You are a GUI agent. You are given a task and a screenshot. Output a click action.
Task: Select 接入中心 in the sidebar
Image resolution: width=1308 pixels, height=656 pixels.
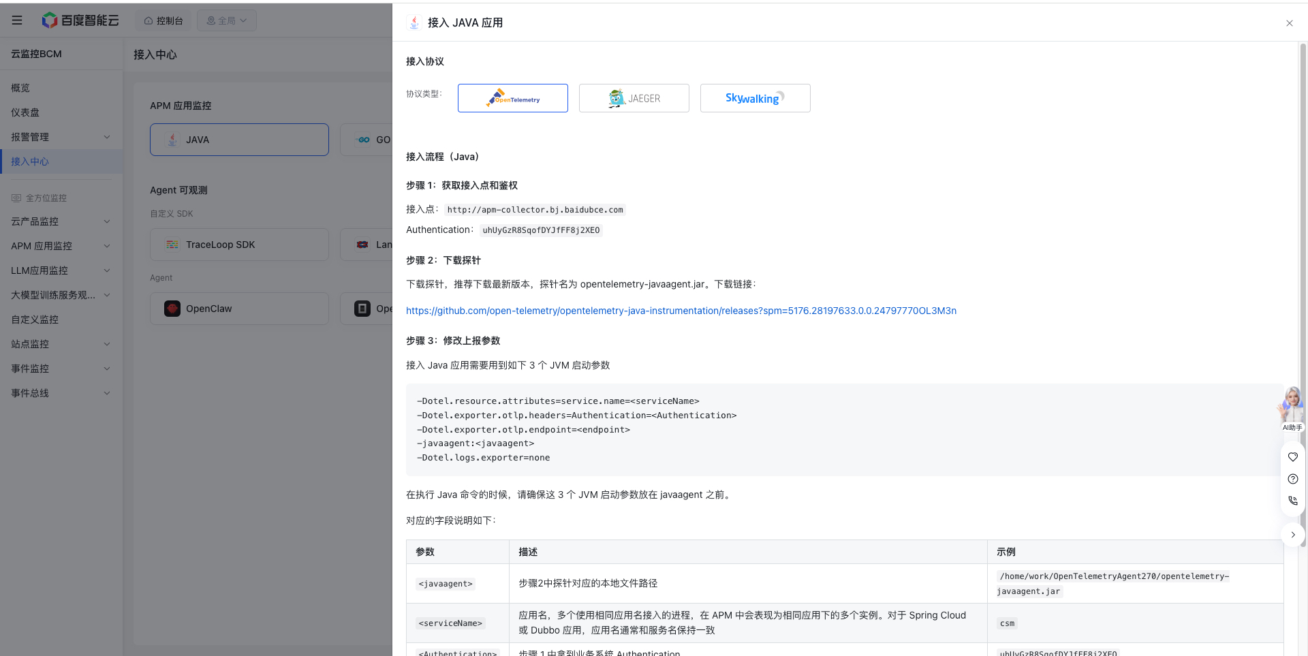point(61,161)
